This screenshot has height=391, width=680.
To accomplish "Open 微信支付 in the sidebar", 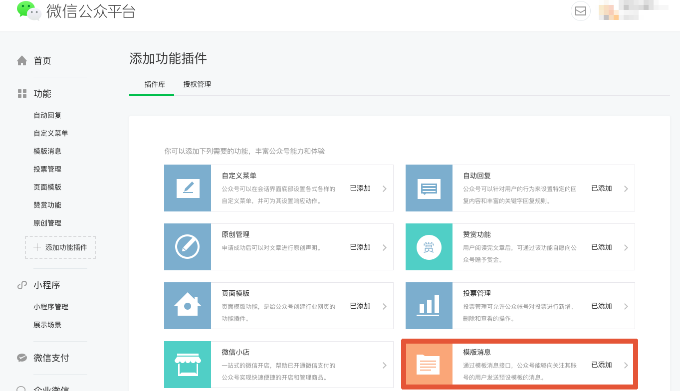I will pyautogui.click(x=51, y=358).
